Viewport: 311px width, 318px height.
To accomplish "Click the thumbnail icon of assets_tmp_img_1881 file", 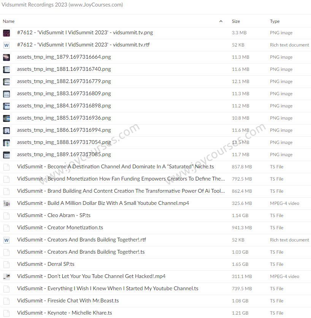I will tap(6, 69).
